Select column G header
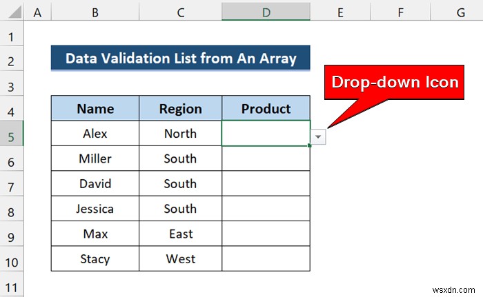The width and height of the screenshot is (483, 297). (457, 12)
